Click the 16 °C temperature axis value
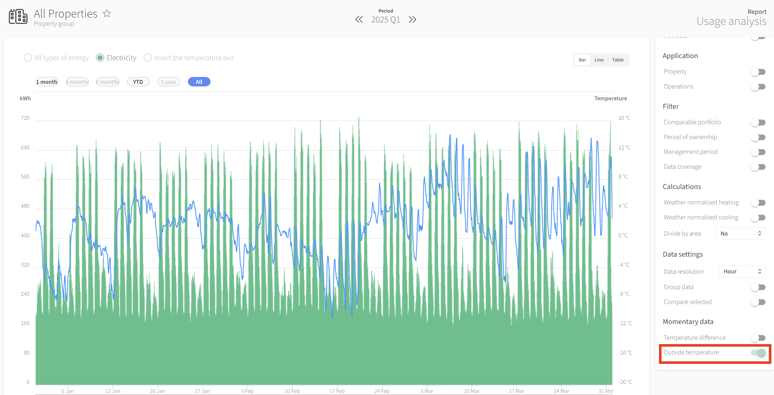The image size is (774, 395). [624, 118]
